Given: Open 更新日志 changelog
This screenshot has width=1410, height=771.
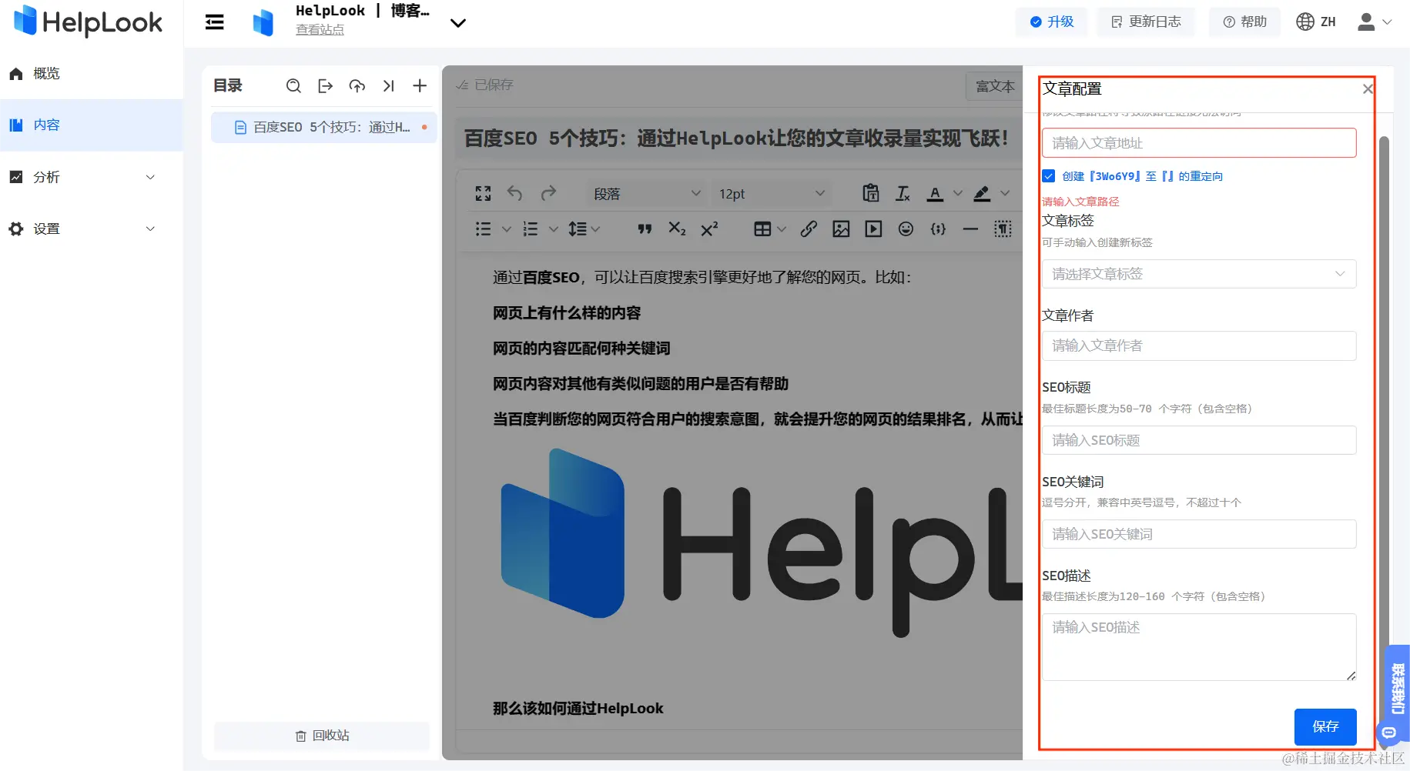Looking at the screenshot, I should coord(1146,22).
